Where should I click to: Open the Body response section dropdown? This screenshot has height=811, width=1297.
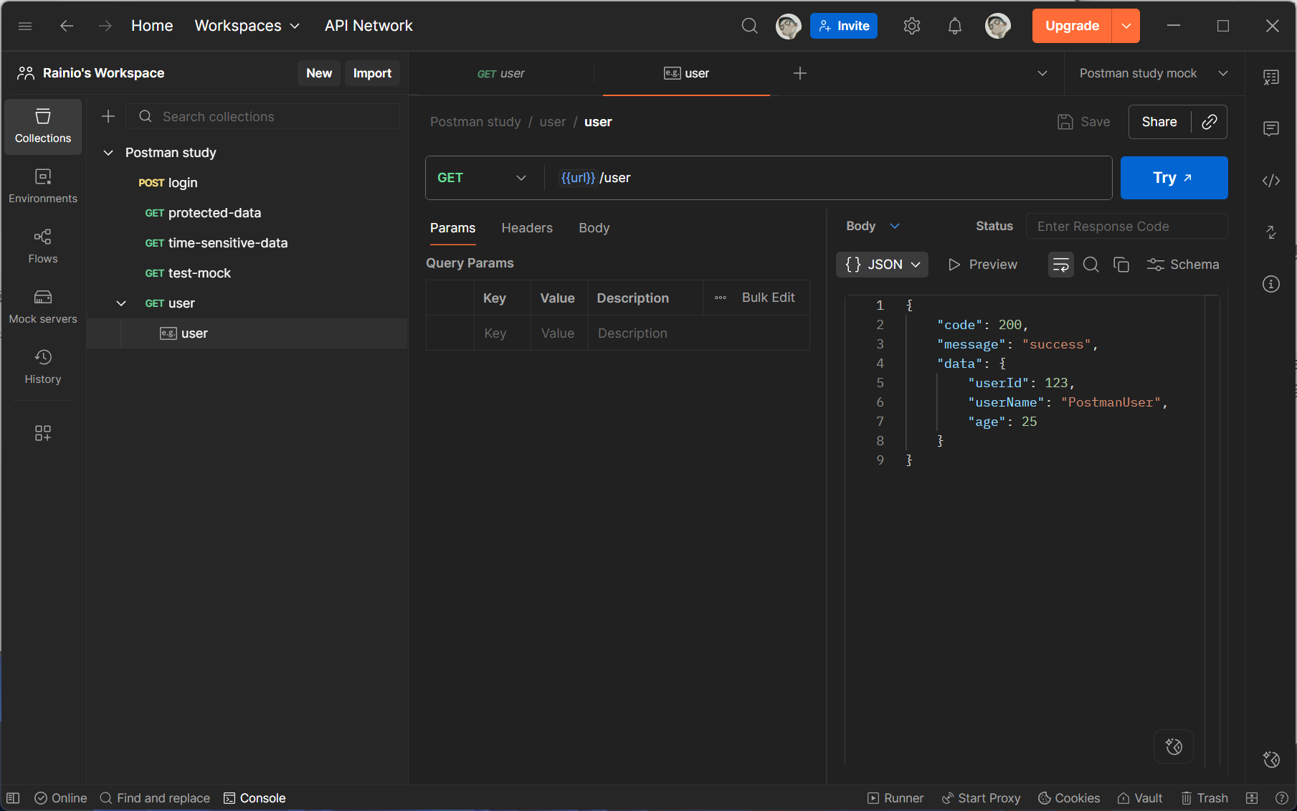tap(873, 226)
